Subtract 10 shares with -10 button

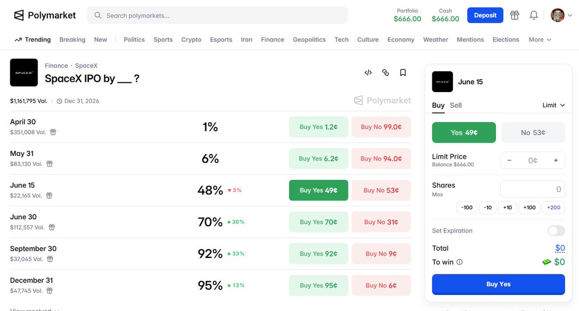(x=488, y=207)
